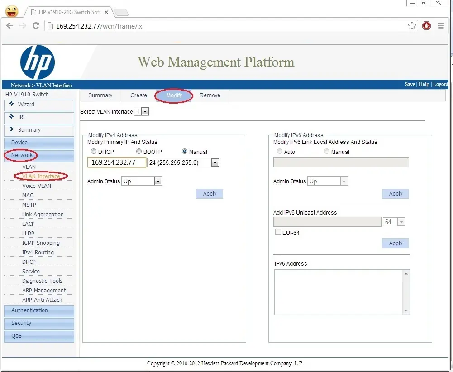Click the browser forward arrow

pyautogui.click(x=23, y=26)
